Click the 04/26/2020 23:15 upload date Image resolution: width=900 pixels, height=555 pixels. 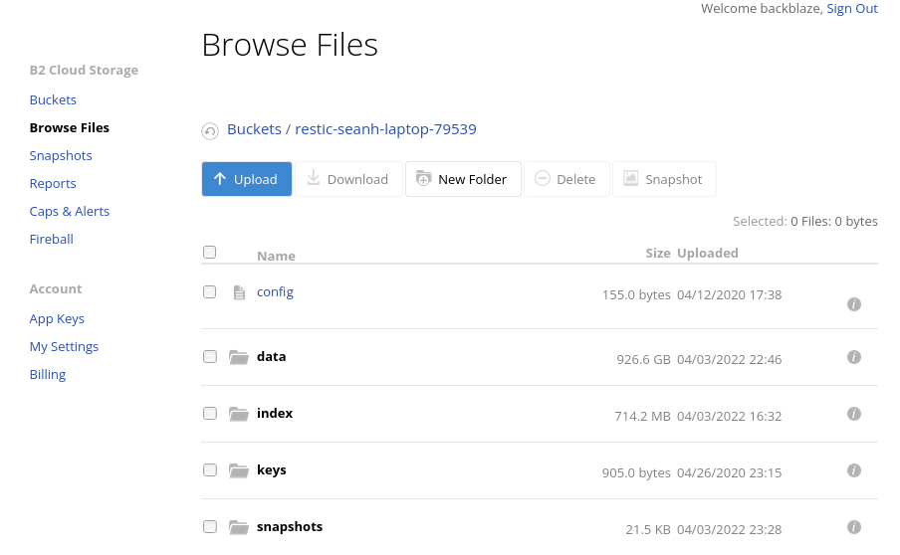(730, 473)
